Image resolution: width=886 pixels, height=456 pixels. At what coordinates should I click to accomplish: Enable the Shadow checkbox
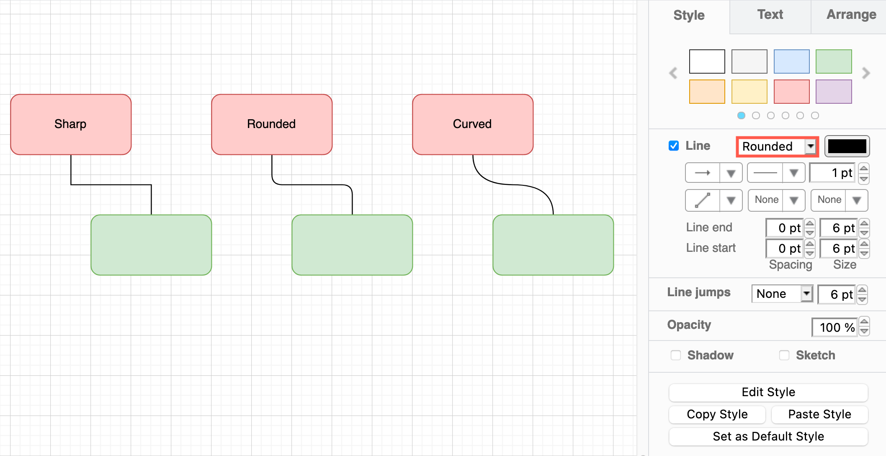[675, 355]
